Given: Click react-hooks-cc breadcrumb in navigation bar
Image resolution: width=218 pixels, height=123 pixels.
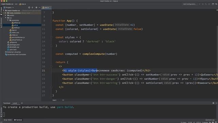Looking at the screenshot, I should (7, 4).
